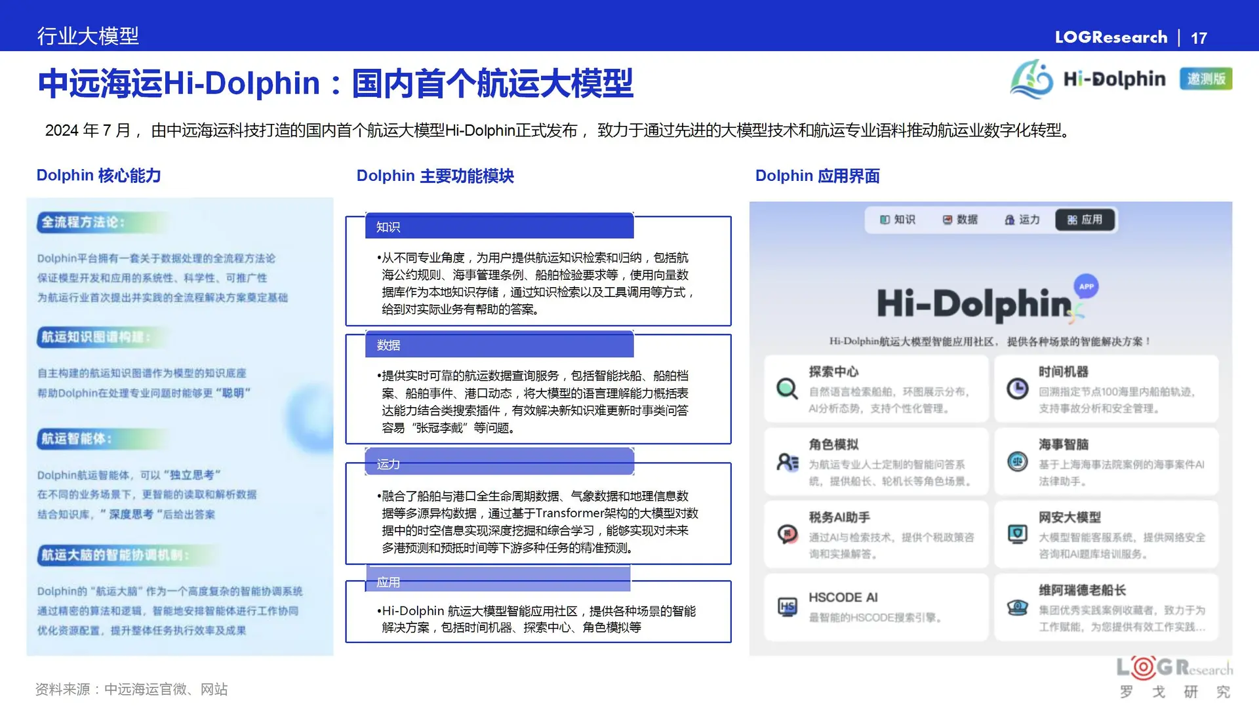Click the 航运智能体 label
1259x708 pixels.
76,439
